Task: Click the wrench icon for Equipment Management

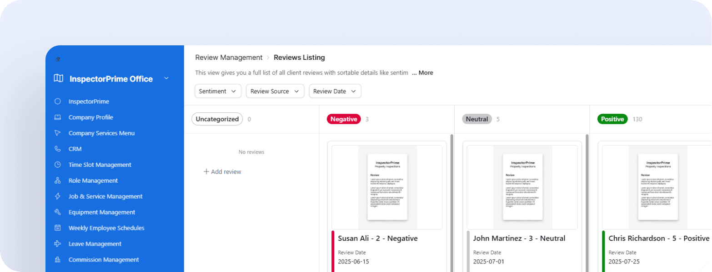Action: coord(57,212)
